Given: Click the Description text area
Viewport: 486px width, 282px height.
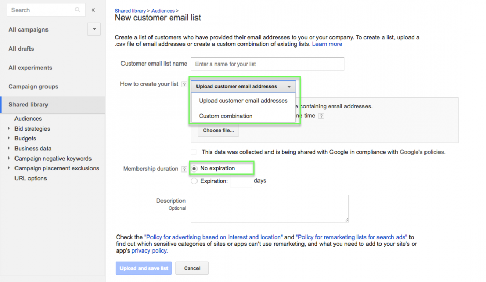Looking at the screenshot, I should tap(270, 209).
